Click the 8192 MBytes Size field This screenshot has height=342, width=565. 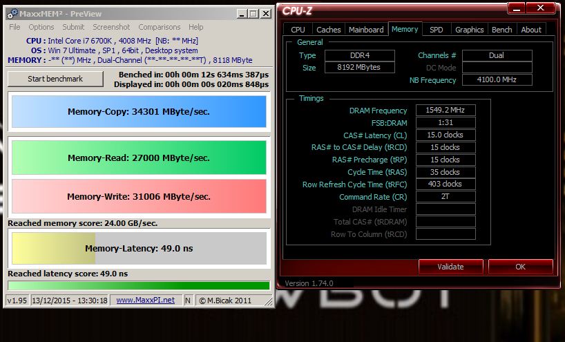tap(360, 68)
